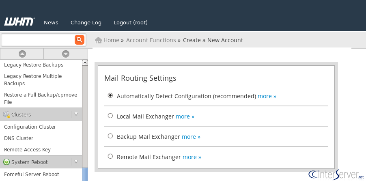The width and height of the screenshot is (366, 181).
Task: Open DNS Cluster
Action: [x=19, y=138]
